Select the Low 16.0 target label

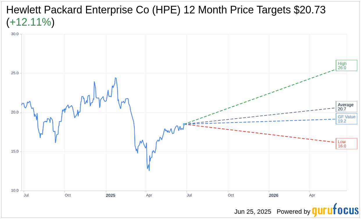(x=346, y=144)
